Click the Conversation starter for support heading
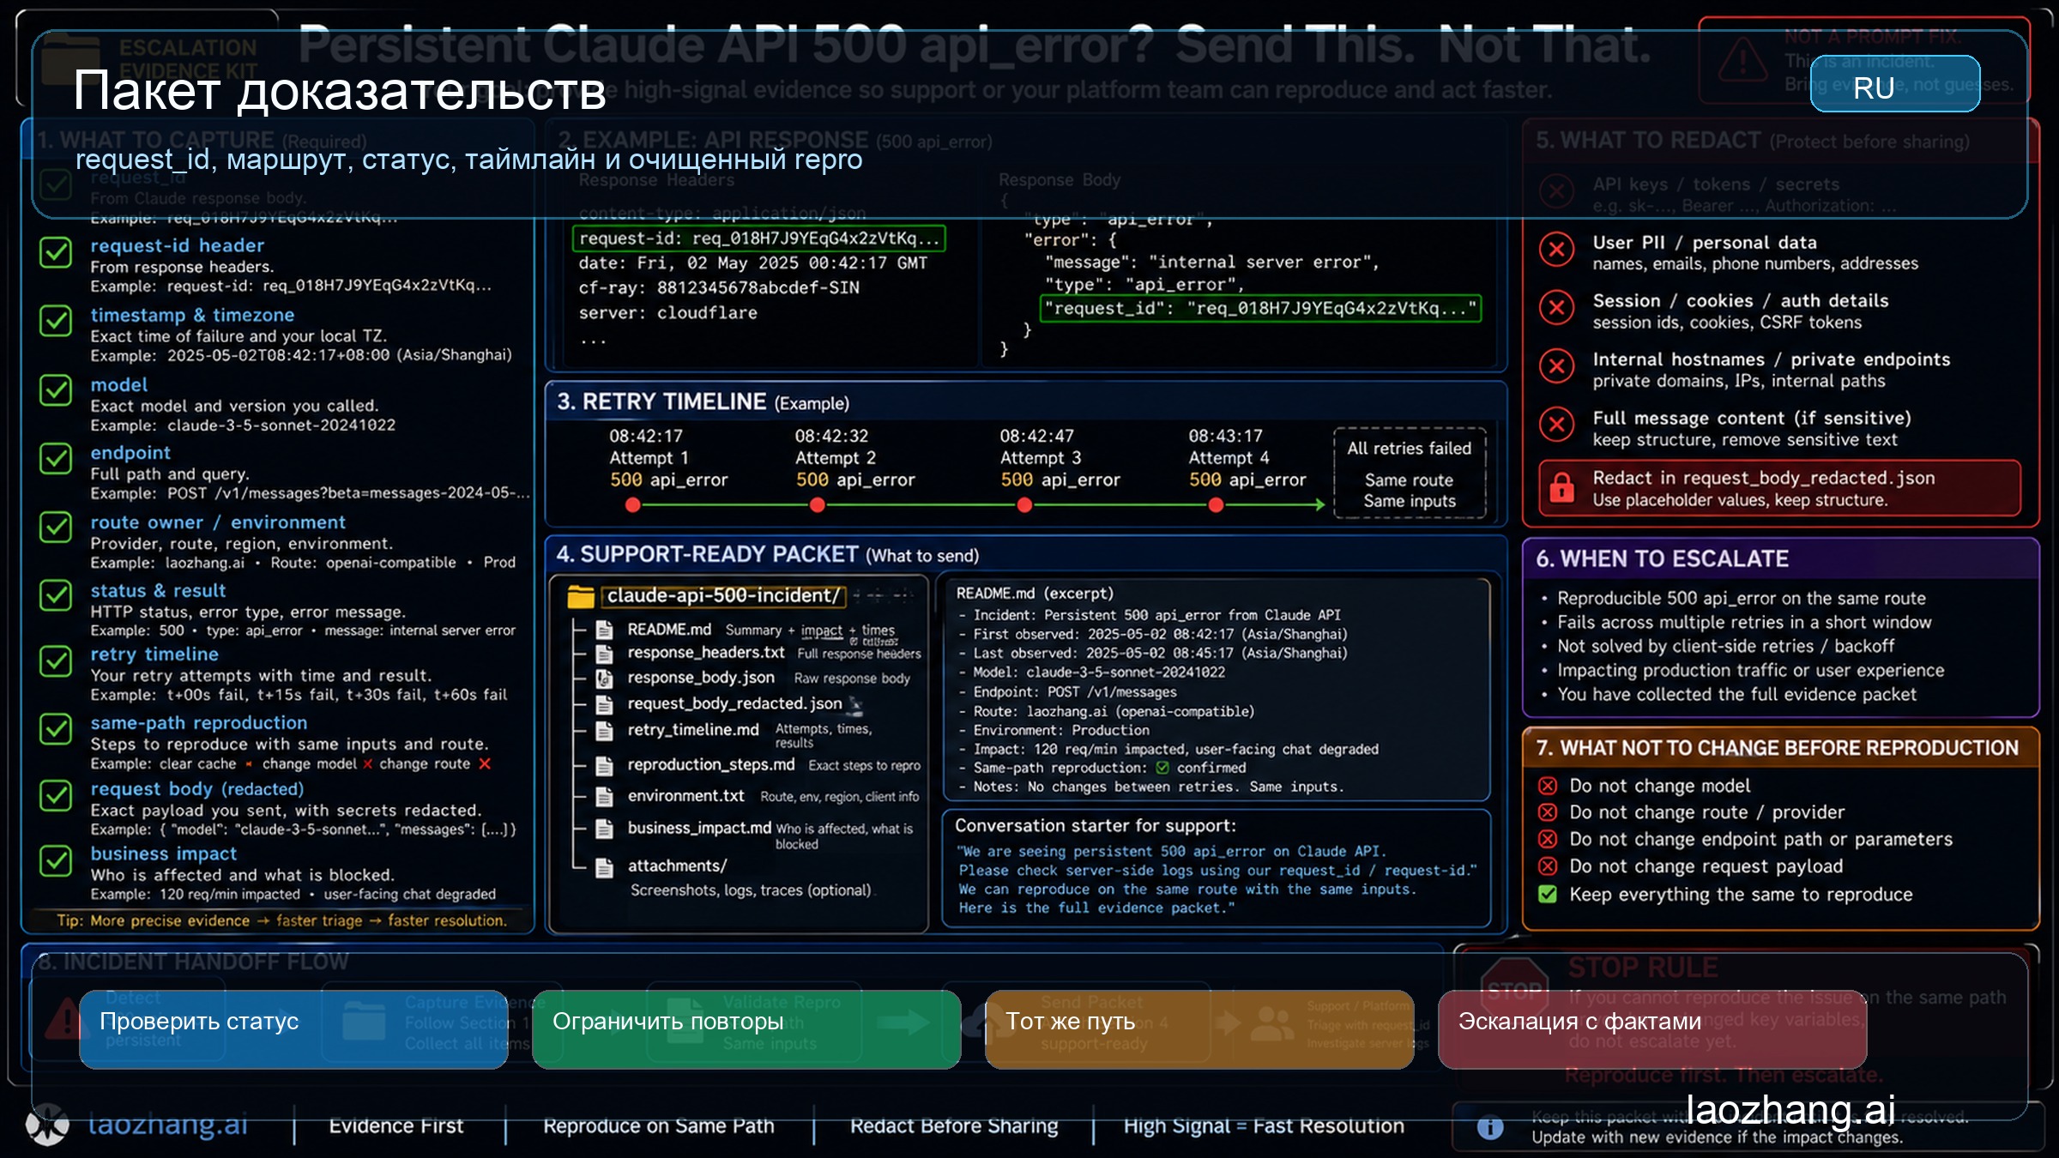 point(1096,826)
